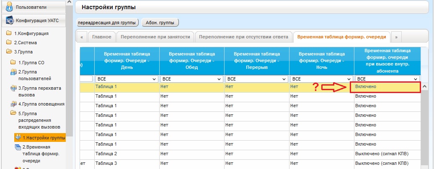Switch to Переполнение при занятости tab

click(x=155, y=37)
